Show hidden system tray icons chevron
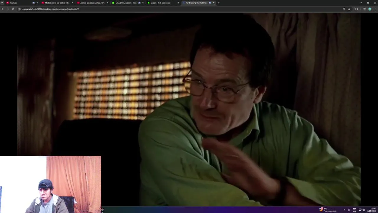This screenshot has width=378, height=213. tap(344, 210)
